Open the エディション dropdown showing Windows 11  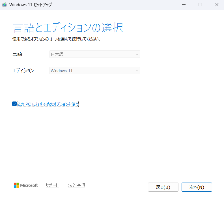[95, 71]
